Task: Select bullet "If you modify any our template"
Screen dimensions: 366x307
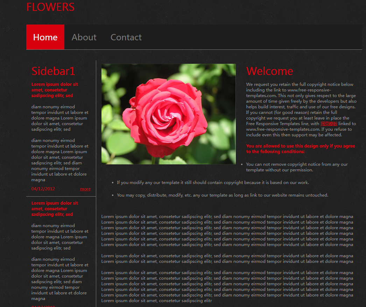Action: click(x=213, y=183)
